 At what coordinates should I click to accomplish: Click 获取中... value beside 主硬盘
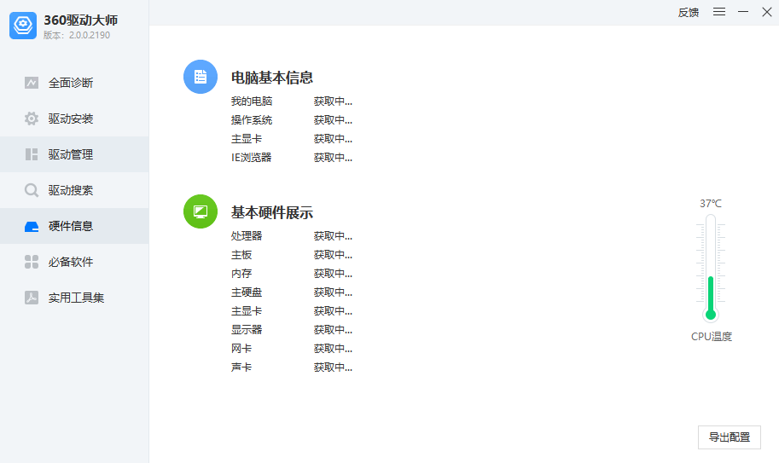(x=333, y=292)
